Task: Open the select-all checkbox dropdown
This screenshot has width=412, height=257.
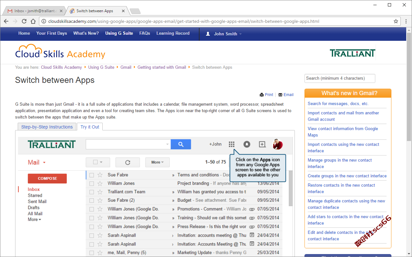Action: point(98,162)
